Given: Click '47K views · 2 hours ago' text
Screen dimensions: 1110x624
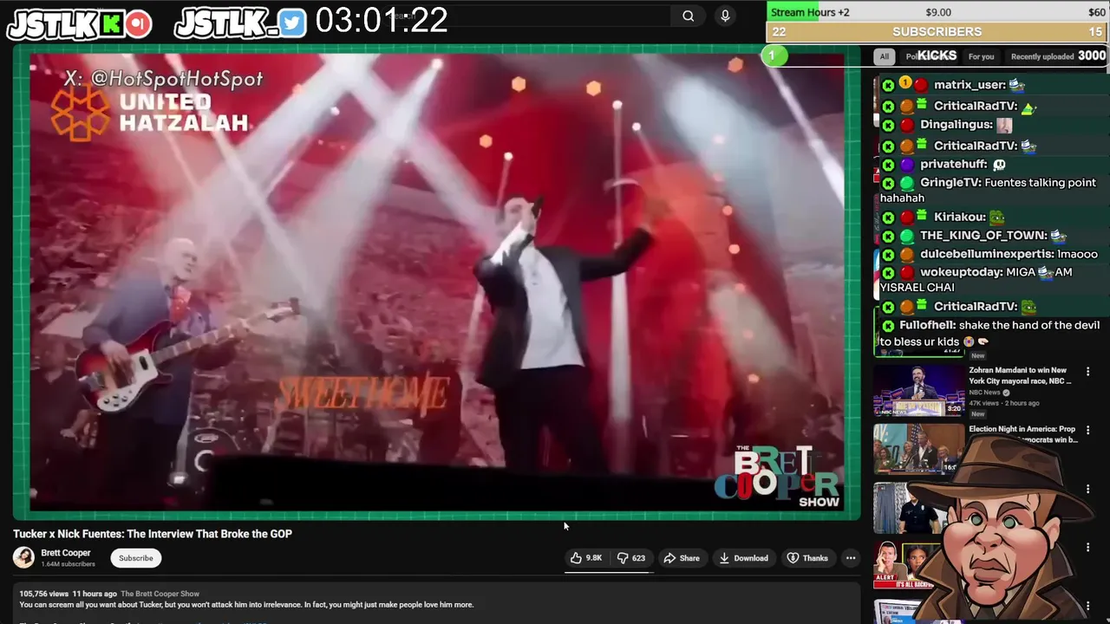Looking at the screenshot, I should pos(1004,403).
